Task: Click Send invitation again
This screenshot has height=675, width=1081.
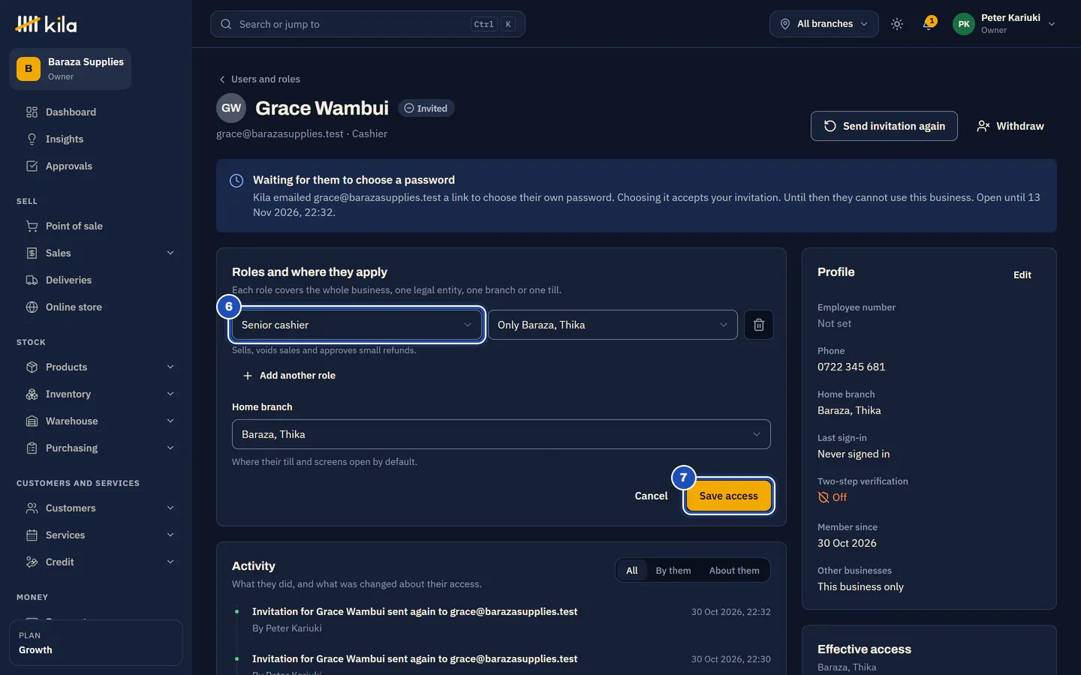Action: click(884, 126)
